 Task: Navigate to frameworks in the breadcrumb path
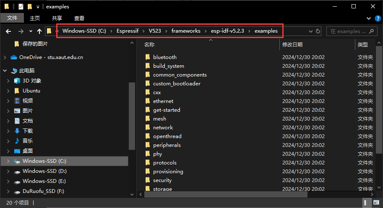(x=186, y=31)
